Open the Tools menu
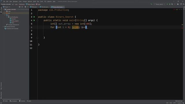The width and height of the screenshot is (185, 104). coord(42,1)
